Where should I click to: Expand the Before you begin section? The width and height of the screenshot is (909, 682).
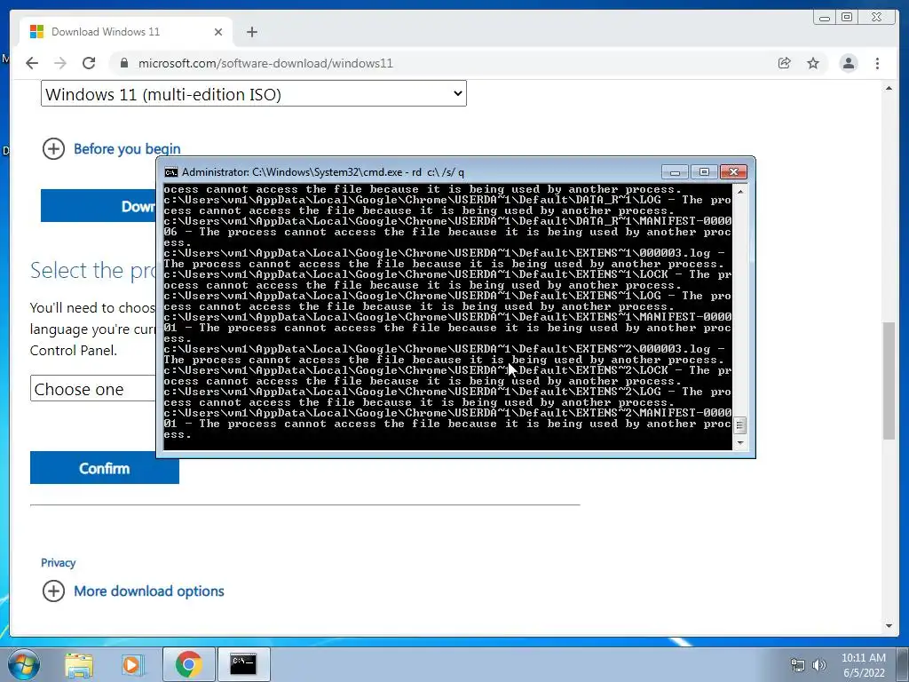click(53, 148)
